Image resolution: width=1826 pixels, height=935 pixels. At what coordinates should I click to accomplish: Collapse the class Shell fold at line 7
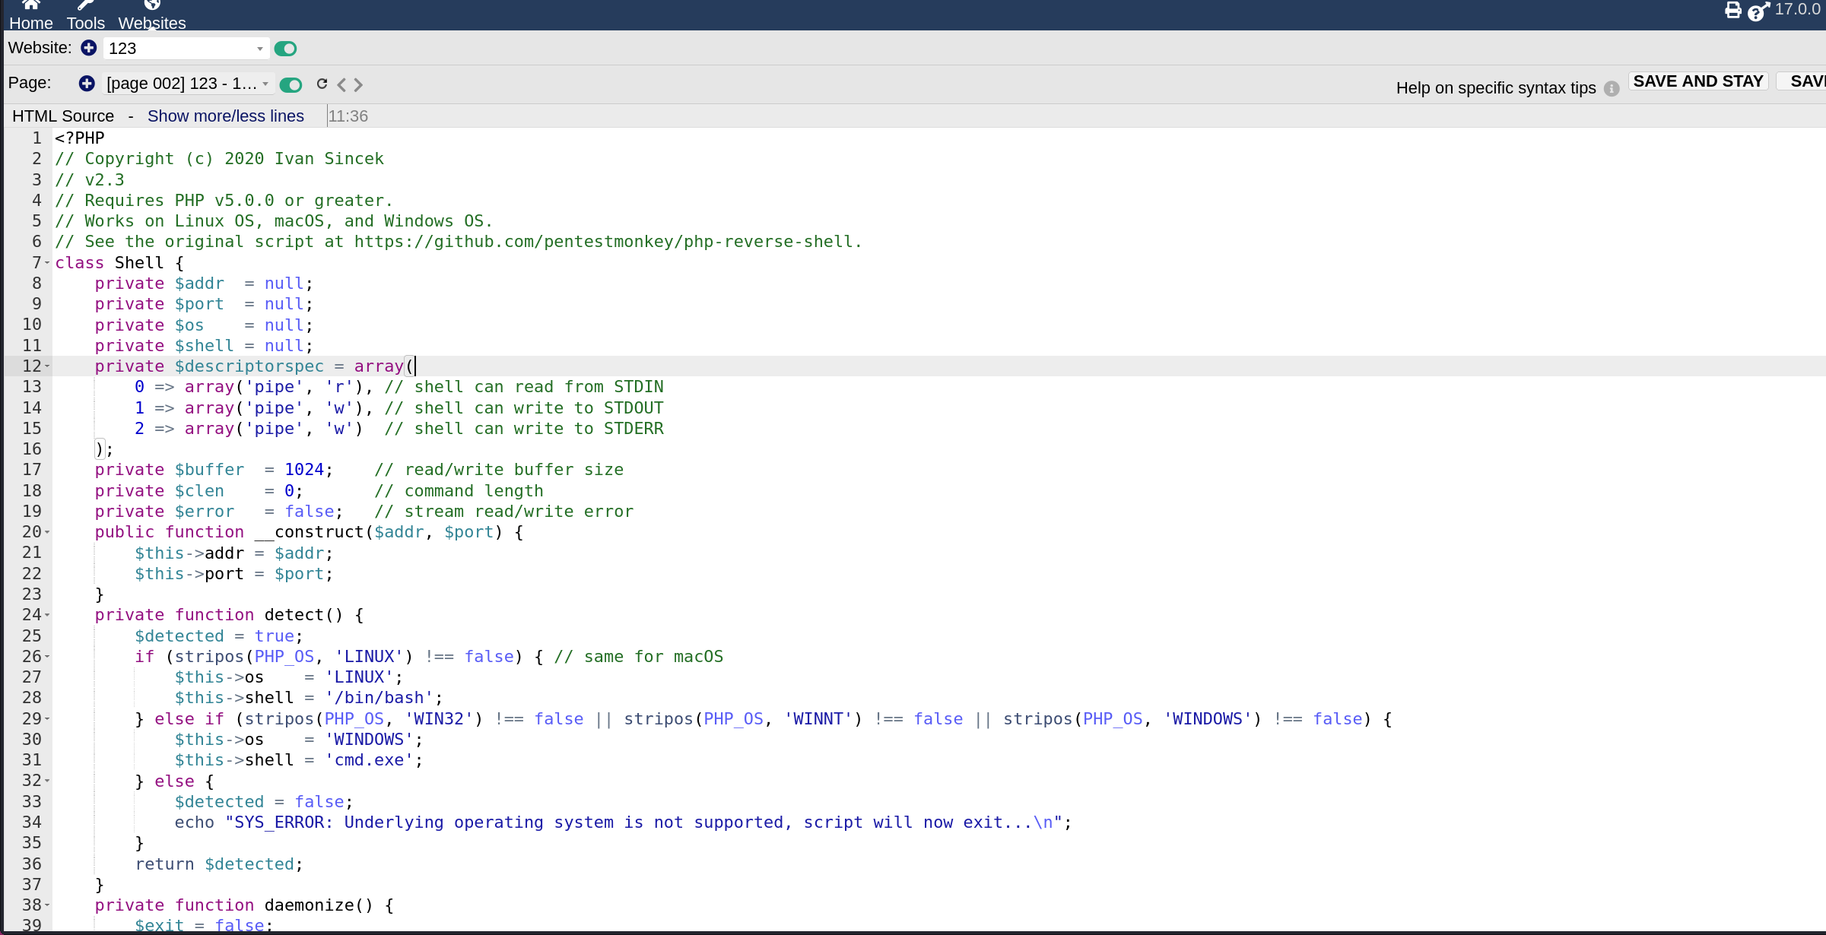[47, 263]
